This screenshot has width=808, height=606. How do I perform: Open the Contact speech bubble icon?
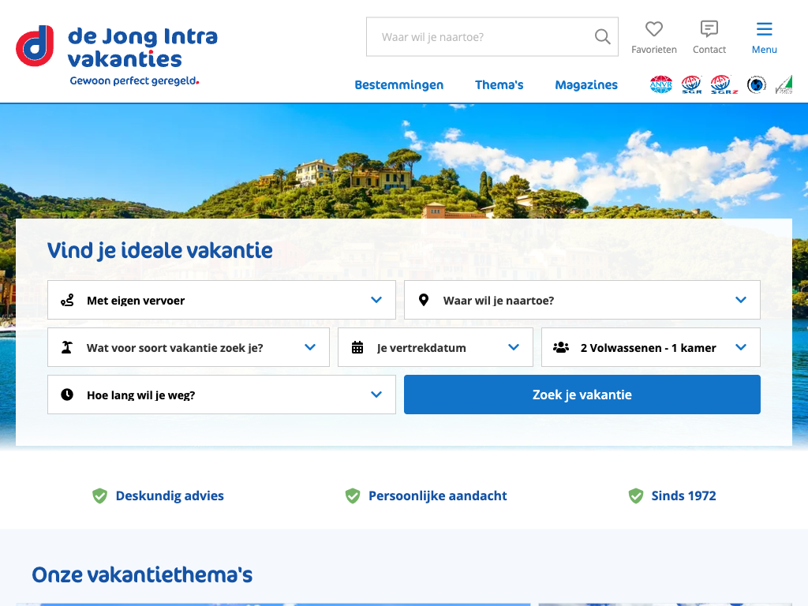709,30
